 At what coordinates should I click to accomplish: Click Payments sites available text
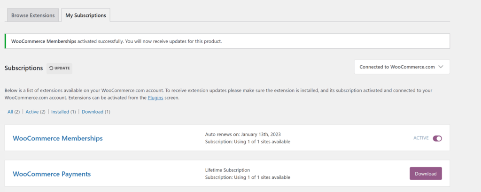[x=248, y=177]
